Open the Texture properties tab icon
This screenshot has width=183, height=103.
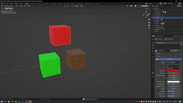(x=153, y=76)
